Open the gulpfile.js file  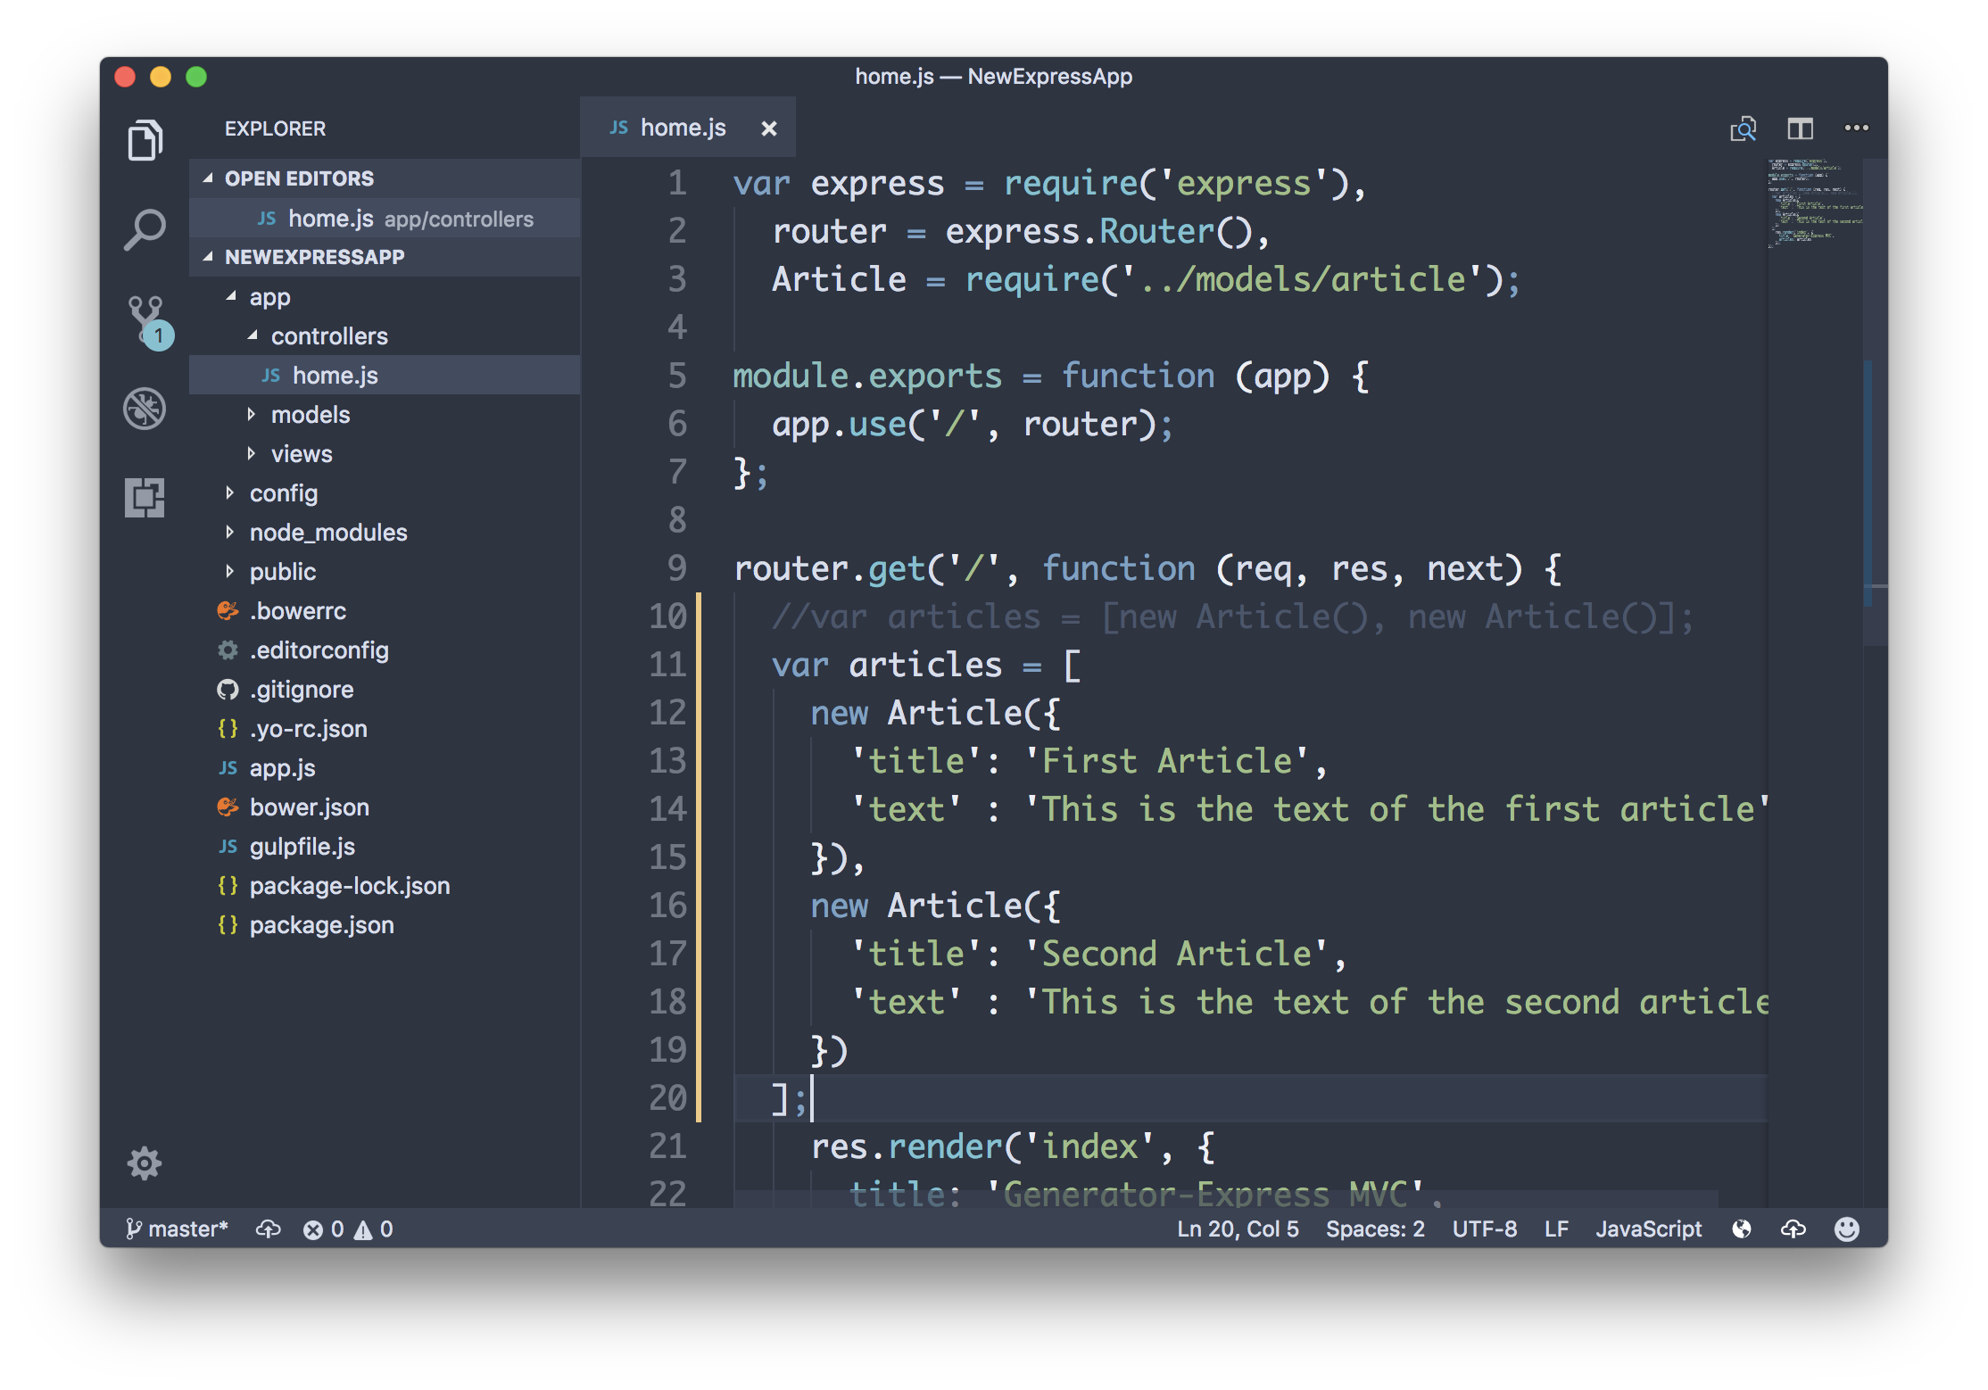[x=385, y=846]
